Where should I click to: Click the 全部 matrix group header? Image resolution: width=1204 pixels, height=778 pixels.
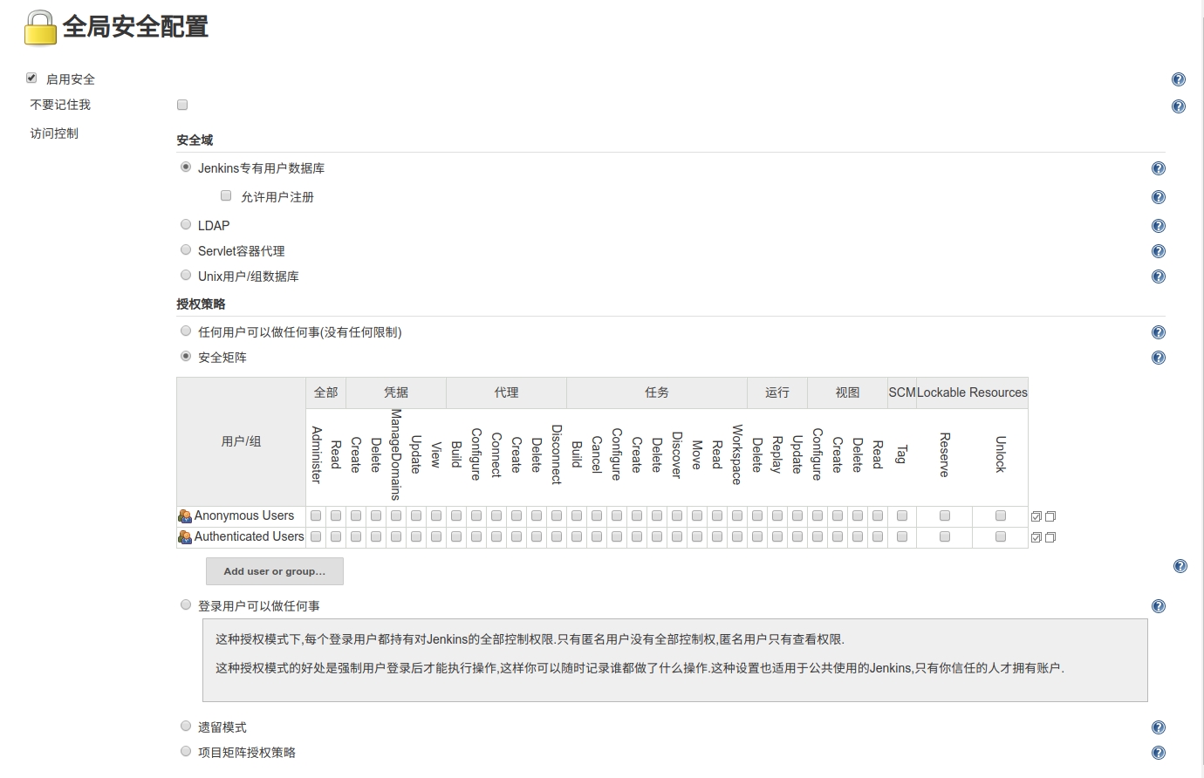326,392
